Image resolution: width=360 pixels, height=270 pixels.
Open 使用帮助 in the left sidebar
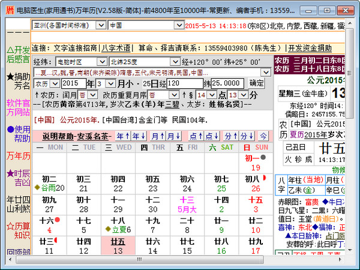17,133
